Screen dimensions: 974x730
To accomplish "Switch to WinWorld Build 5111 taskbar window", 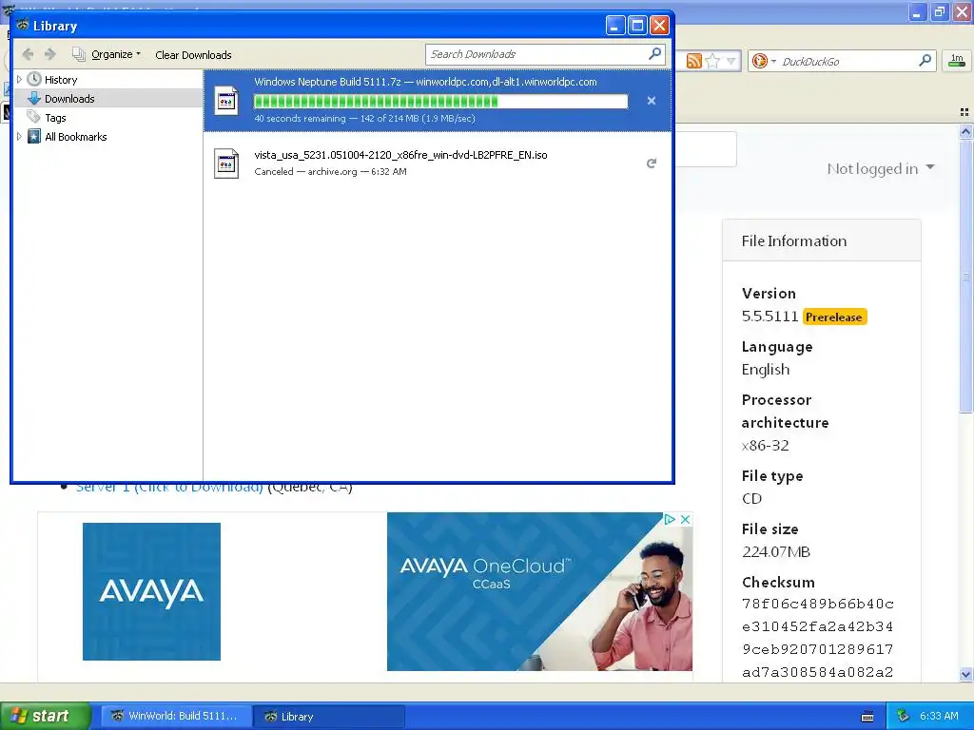I will (176, 716).
